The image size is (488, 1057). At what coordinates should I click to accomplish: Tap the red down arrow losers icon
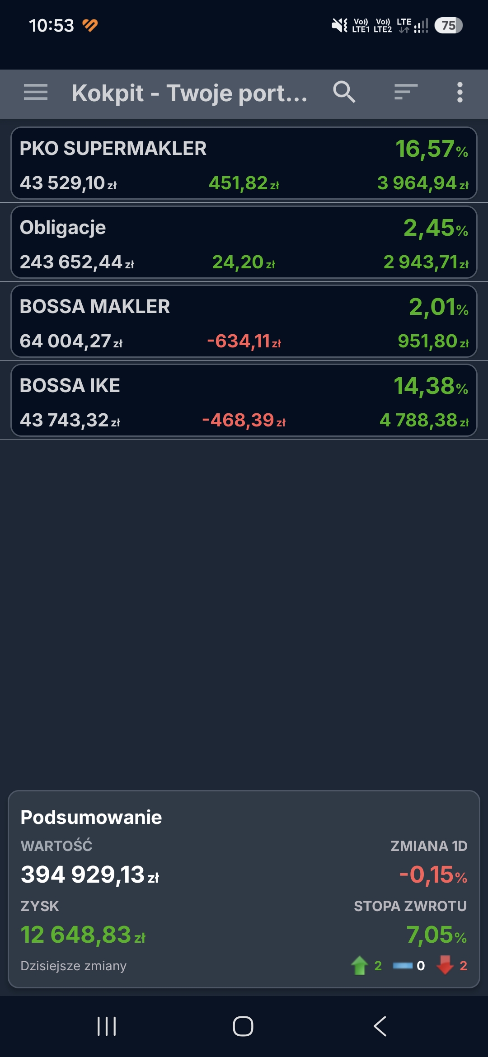pos(445,965)
